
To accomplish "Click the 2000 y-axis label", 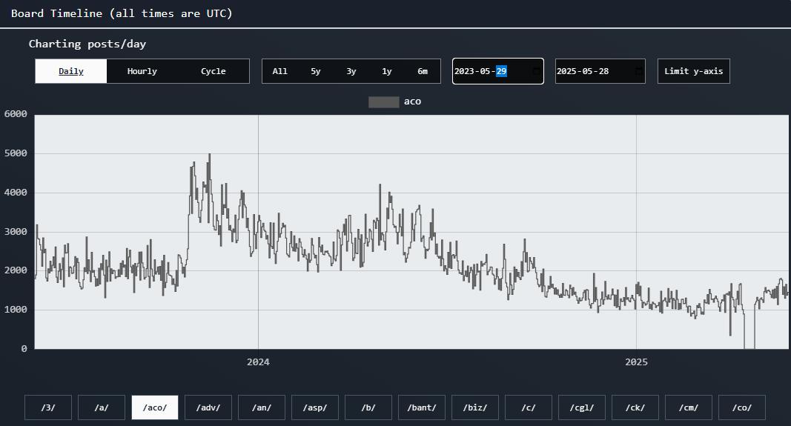I will click(x=16, y=270).
